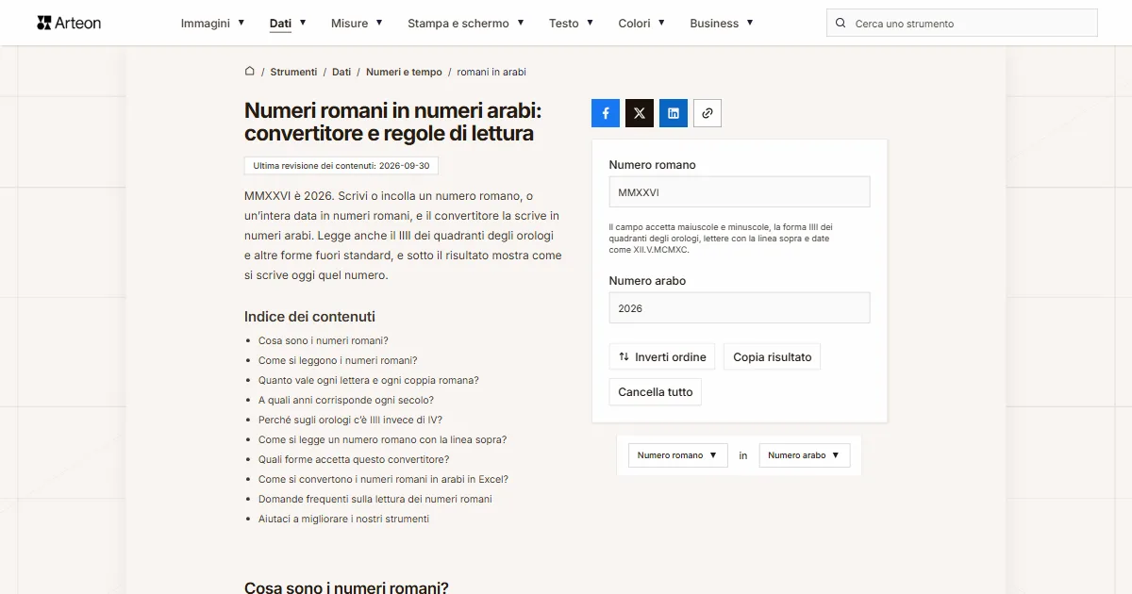The image size is (1132, 594).
Task: Open the Dati breadcrumb link
Action: coord(341,72)
